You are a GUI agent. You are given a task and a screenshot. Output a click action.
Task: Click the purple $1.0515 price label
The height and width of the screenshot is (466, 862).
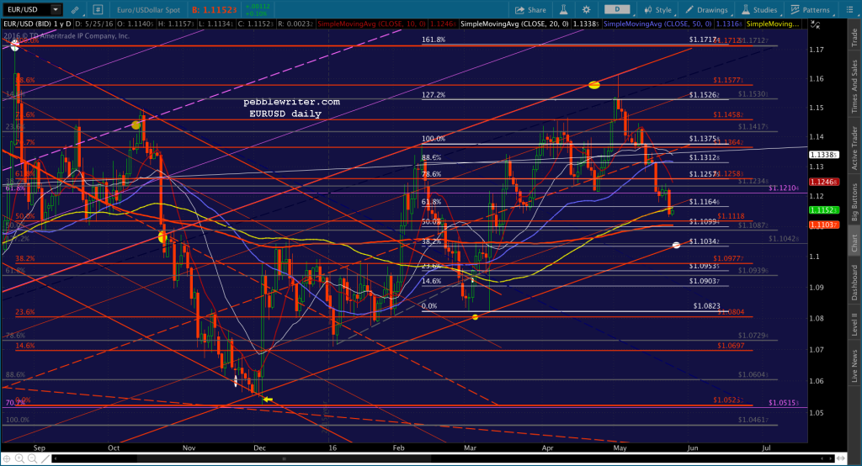pos(784,403)
